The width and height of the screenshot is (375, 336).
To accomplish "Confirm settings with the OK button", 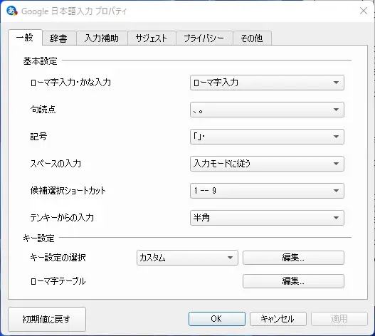I will point(217,319).
